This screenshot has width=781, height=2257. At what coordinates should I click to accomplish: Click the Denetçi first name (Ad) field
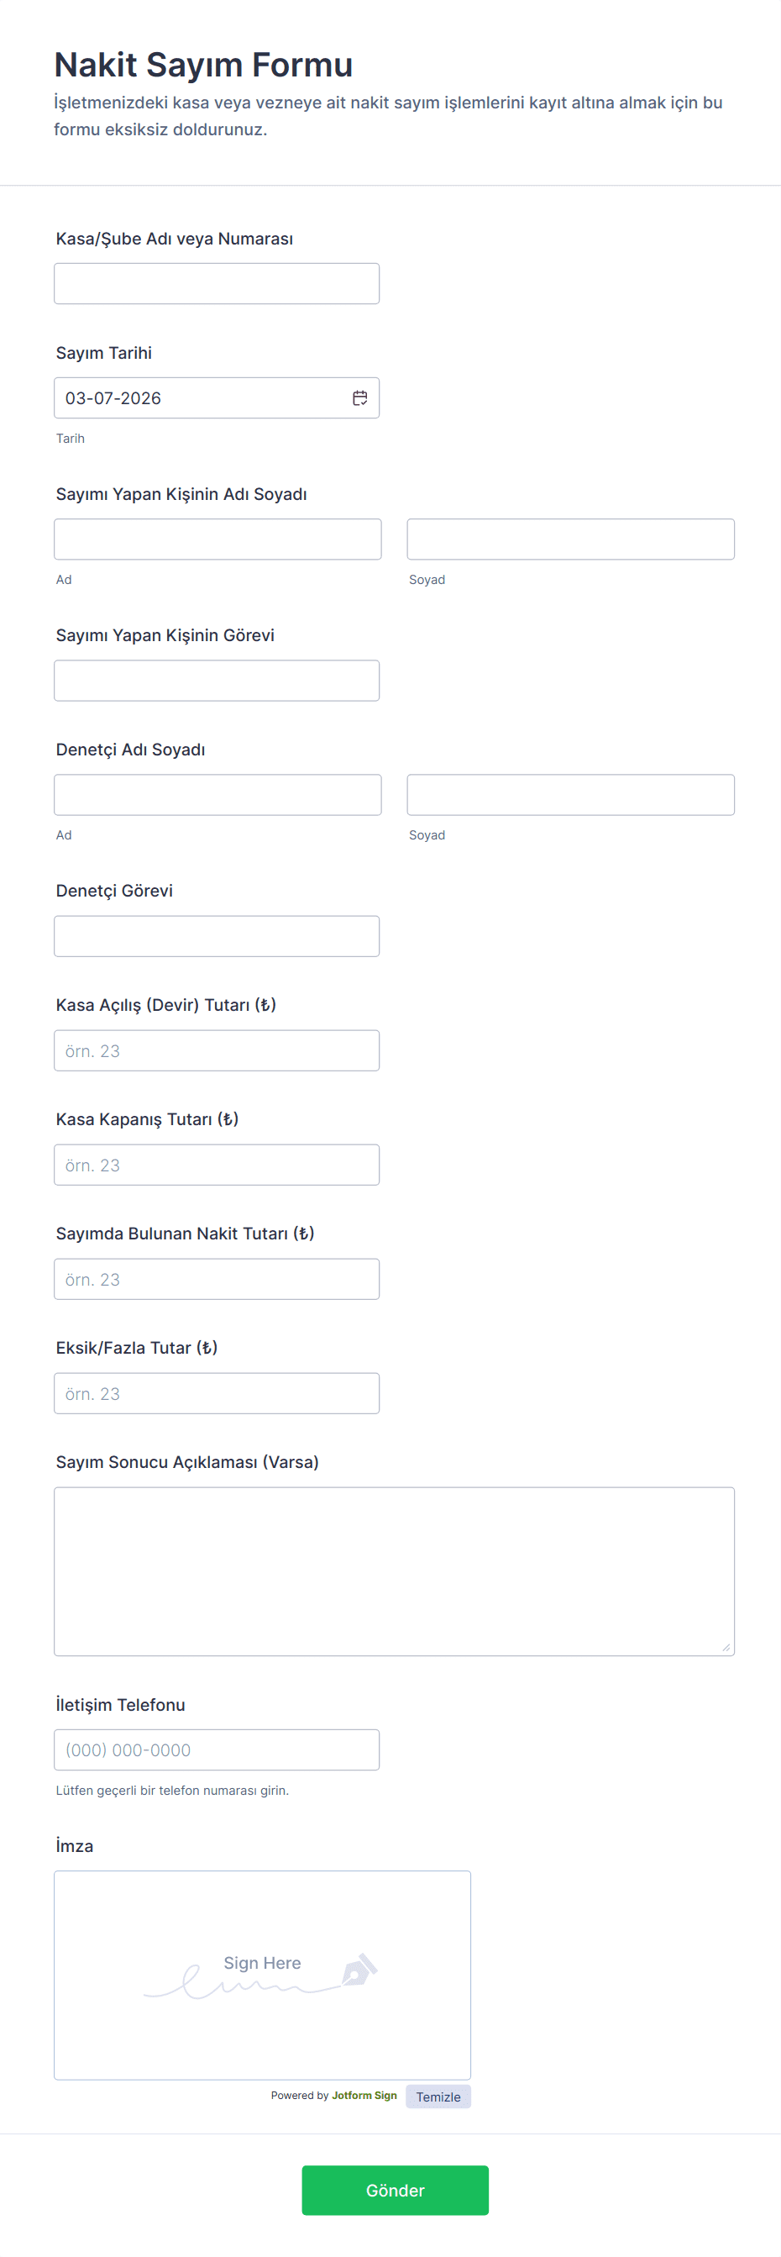tap(218, 795)
